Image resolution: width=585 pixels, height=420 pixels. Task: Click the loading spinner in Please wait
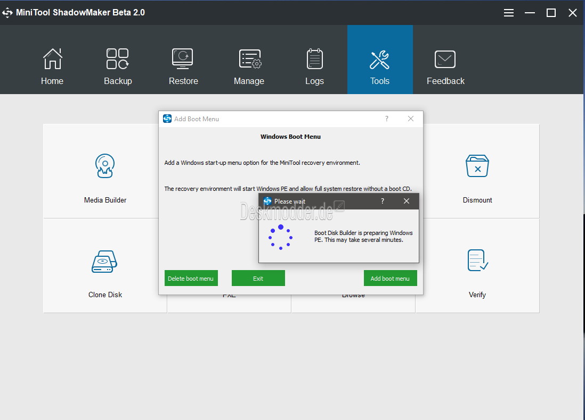(x=281, y=237)
